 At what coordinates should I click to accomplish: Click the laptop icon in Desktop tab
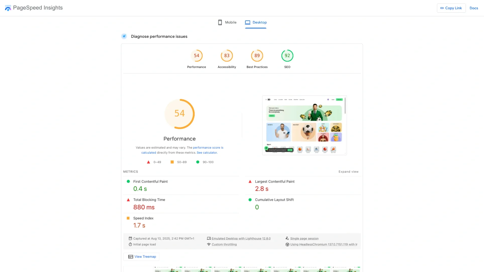(x=248, y=22)
